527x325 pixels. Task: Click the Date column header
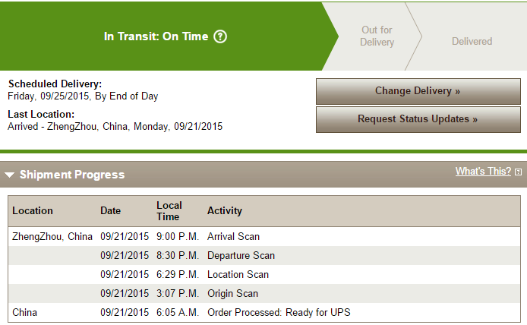[x=110, y=211]
